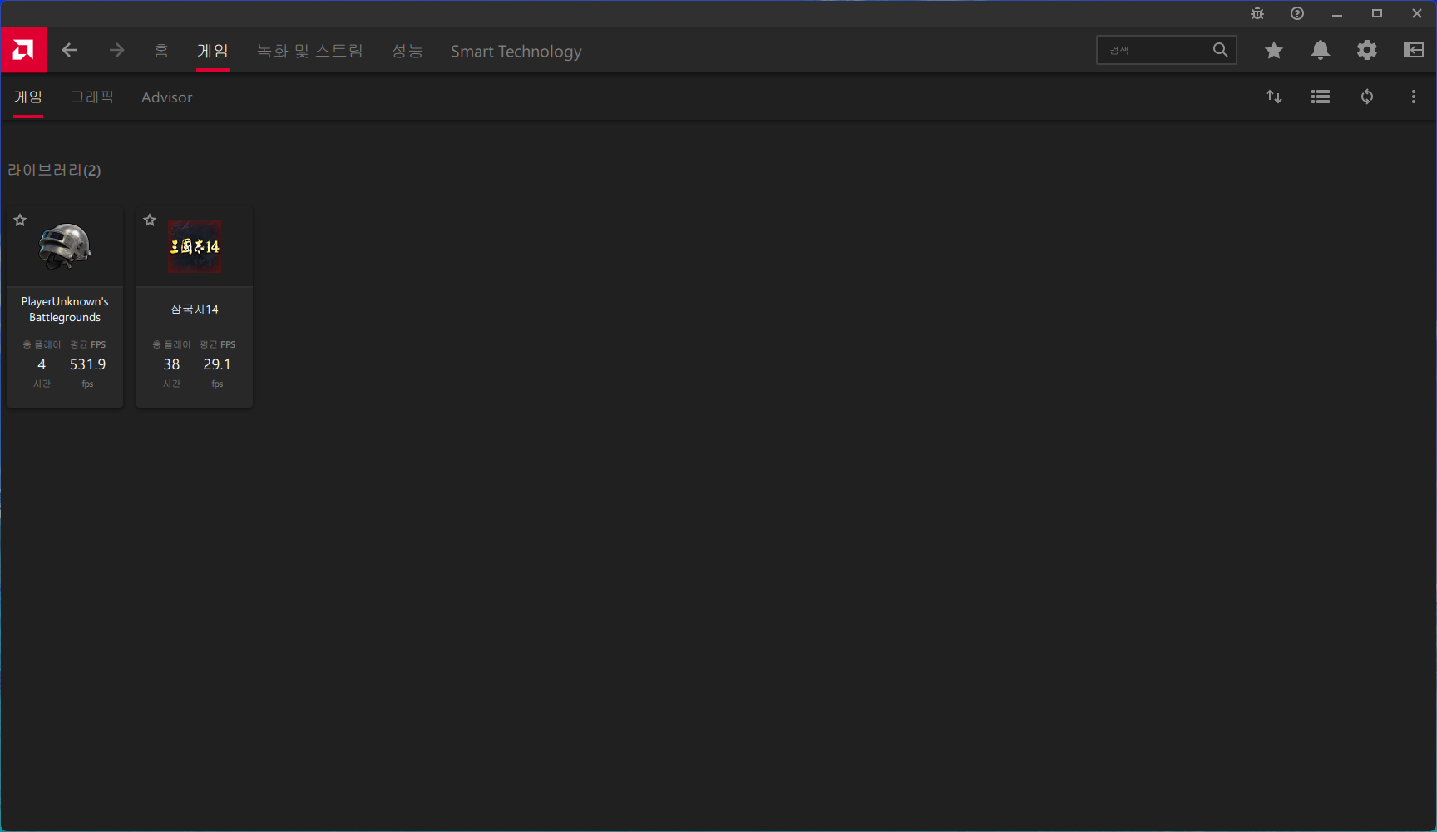Favorite 삼국지14 with its star
1437x832 pixels.
tap(150, 220)
